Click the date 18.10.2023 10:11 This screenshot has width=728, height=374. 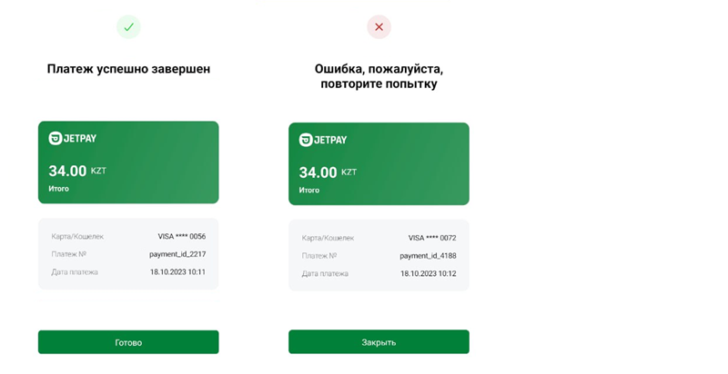coord(177,272)
